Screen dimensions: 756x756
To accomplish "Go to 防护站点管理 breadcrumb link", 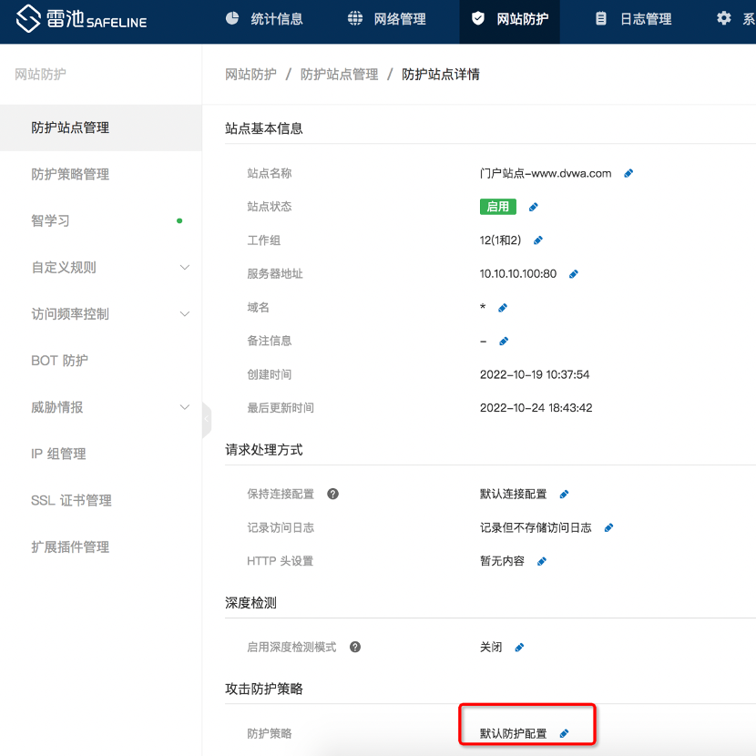I will [339, 75].
